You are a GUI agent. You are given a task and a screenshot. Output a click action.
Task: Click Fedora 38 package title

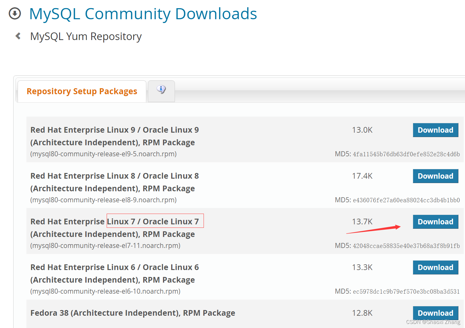click(x=133, y=313)
